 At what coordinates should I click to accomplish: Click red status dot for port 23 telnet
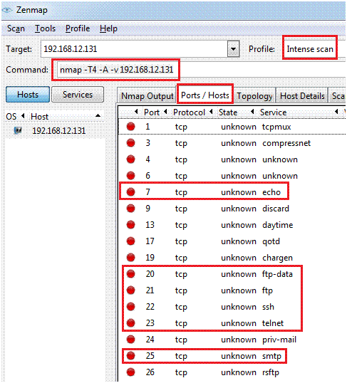(131, 323)
